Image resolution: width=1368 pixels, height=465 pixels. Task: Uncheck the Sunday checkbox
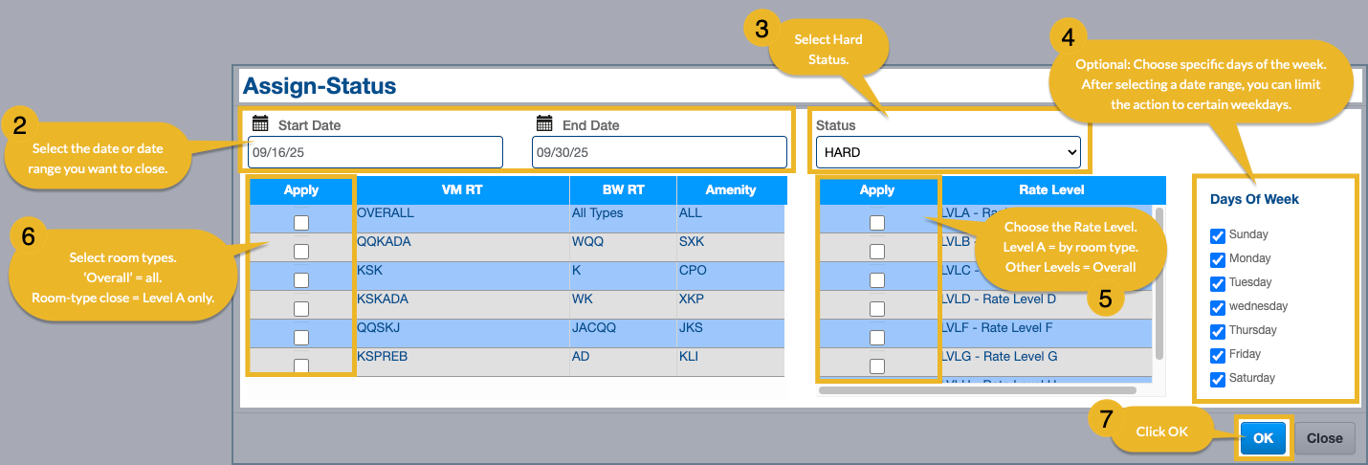[x=1218, y=235]
